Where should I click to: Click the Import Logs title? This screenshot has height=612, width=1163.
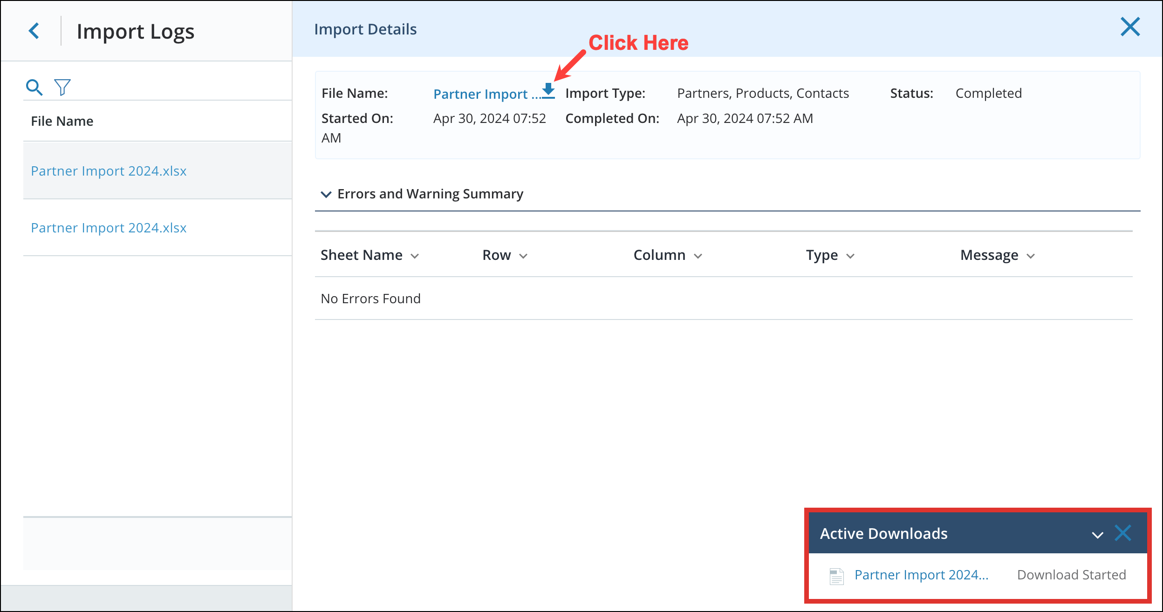tap(136, 32)
